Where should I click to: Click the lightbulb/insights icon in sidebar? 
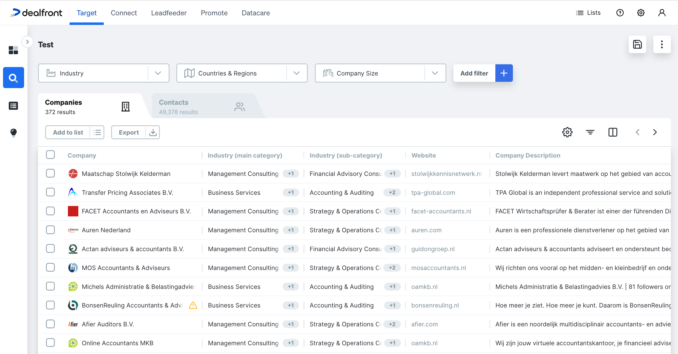(x=13, y=132)
